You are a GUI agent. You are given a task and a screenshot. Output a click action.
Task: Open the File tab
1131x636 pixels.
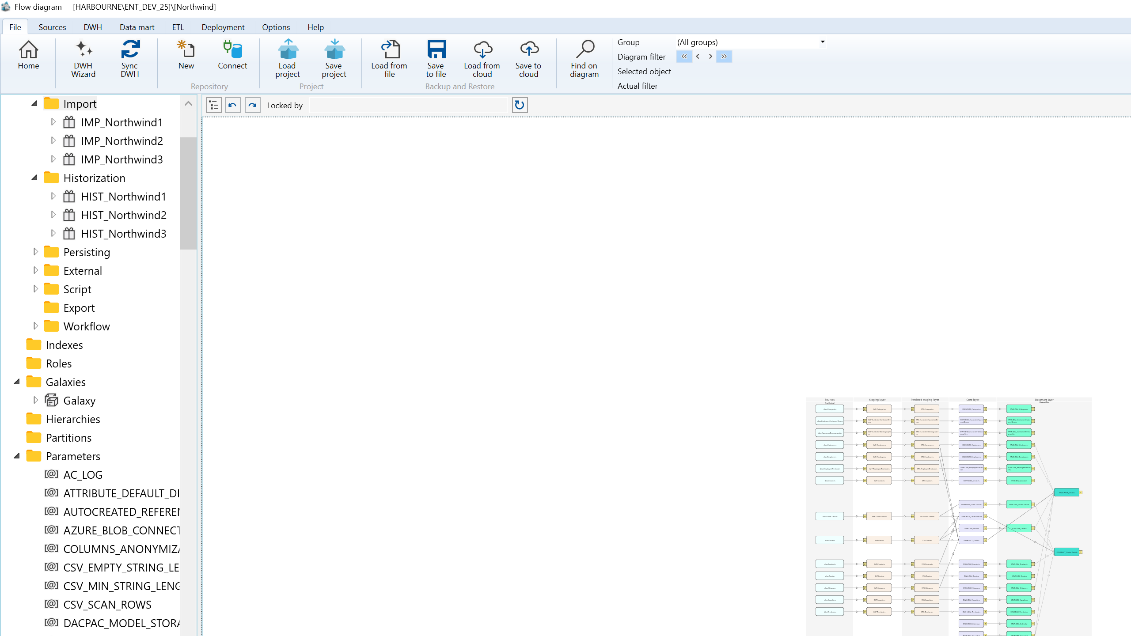pyautogui.click(x=15, y=27)
